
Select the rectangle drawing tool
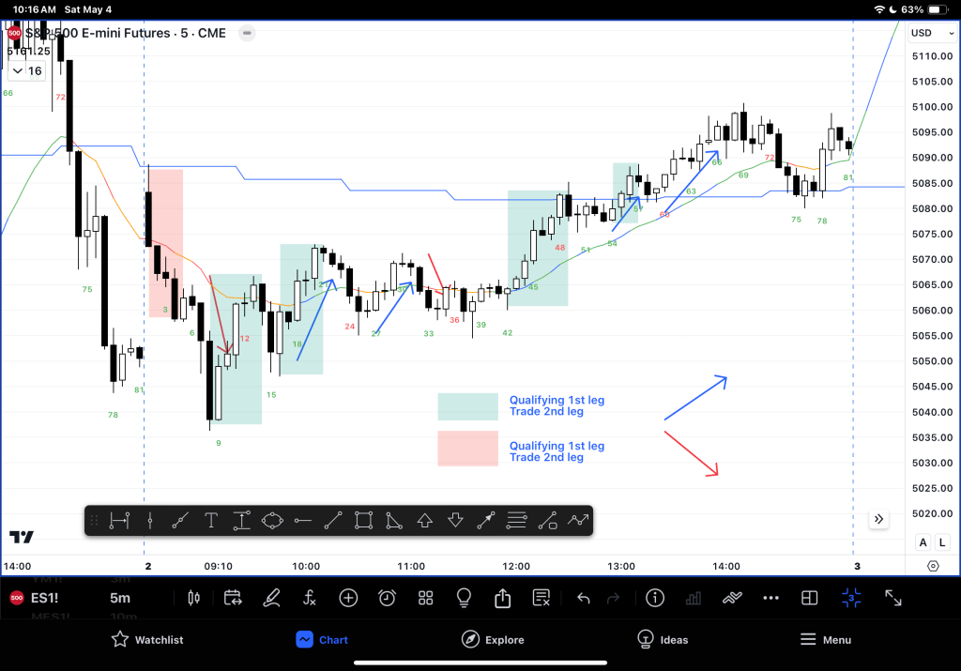pyautogui.click(x=364, y=520)
